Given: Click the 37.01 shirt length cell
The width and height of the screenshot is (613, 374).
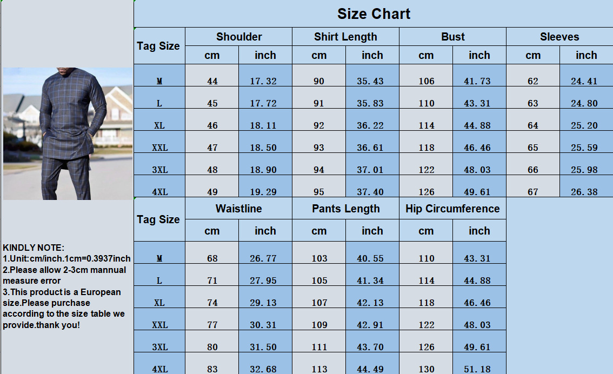Looking at the screenshot, I should click(x=370, y=170).
